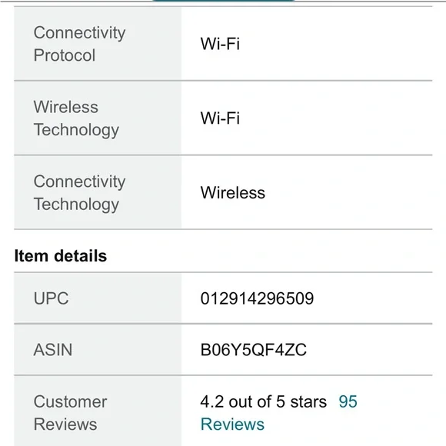
Task: Click the UPC row label
Action: pos(52,298)
